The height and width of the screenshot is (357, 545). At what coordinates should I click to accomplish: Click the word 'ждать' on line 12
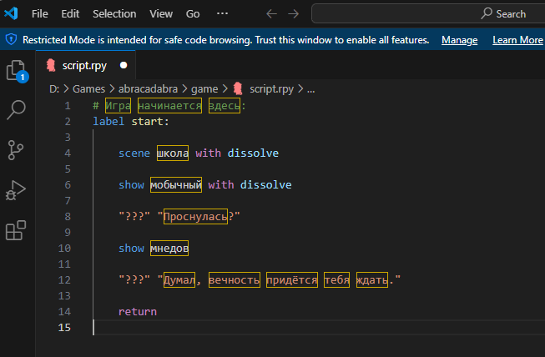(372, 280)
